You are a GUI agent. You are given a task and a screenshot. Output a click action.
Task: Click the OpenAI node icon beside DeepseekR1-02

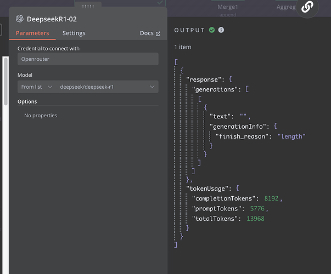[x=20, y=19]
